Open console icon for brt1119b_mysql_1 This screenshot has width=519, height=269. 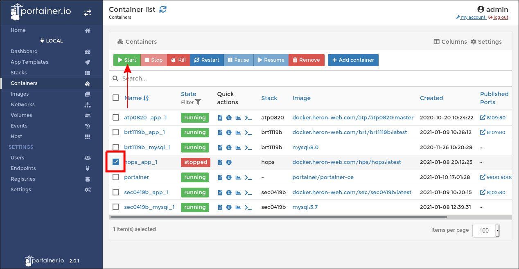coord(248,148)
